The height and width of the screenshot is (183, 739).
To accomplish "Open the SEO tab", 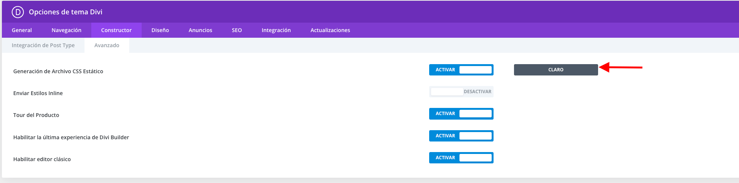I will [237, 30].
